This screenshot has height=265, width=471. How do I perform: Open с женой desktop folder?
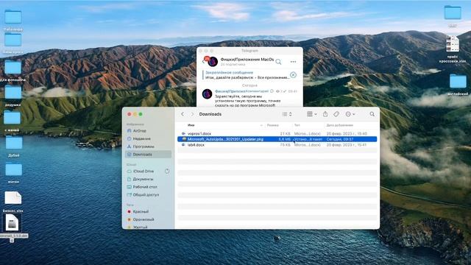click(x=13, y=121)
